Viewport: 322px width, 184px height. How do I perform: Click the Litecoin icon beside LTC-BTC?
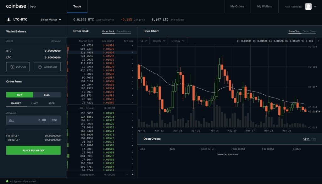9,20
